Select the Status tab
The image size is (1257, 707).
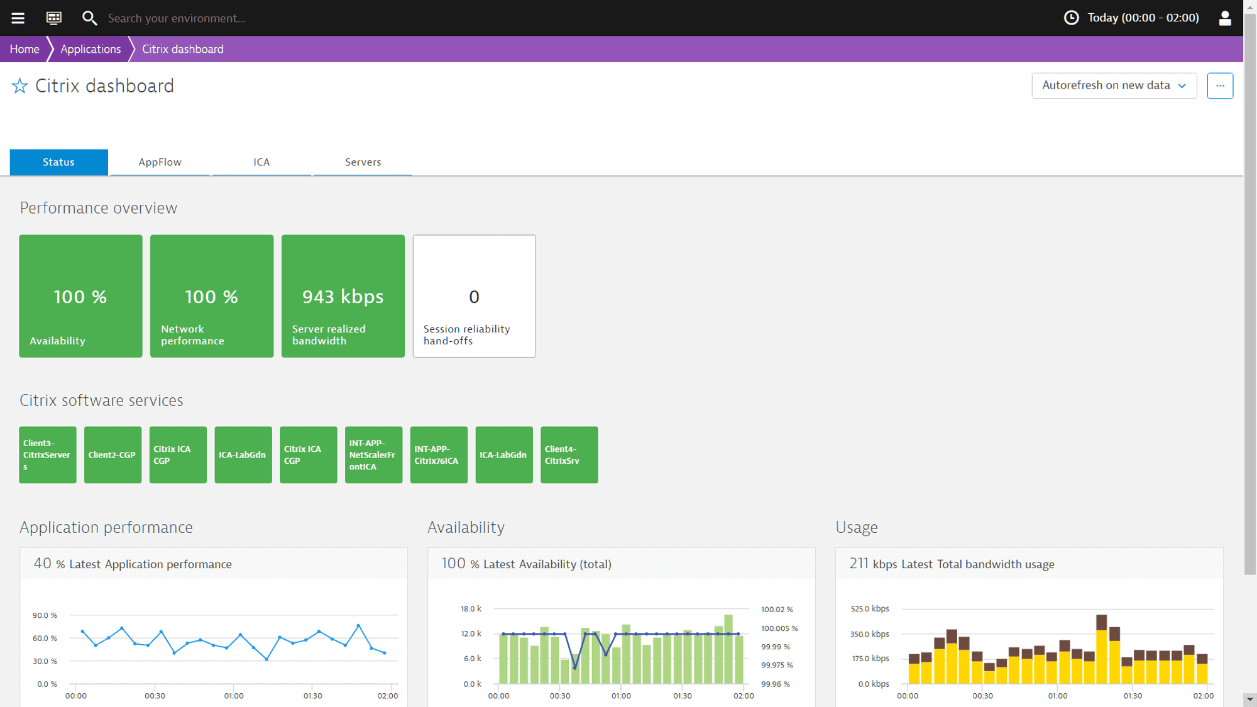pos(58,162)
